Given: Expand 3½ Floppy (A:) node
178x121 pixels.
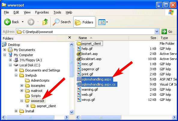Looking at the screenshot, I should [x=10, y=60].
